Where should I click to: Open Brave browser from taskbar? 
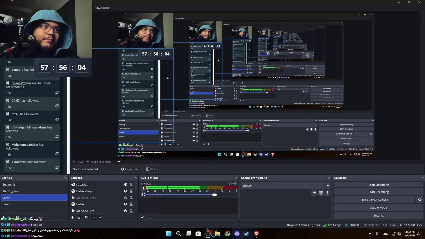tap(256, 234)
